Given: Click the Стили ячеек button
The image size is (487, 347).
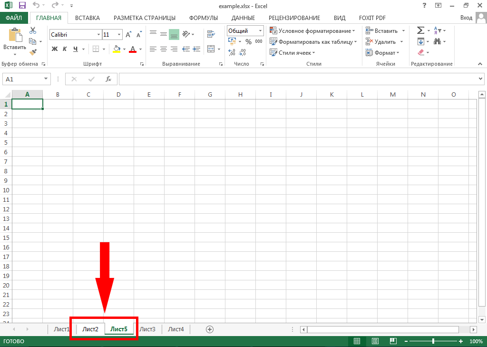Looking at the screenshot, I should 292,53.
